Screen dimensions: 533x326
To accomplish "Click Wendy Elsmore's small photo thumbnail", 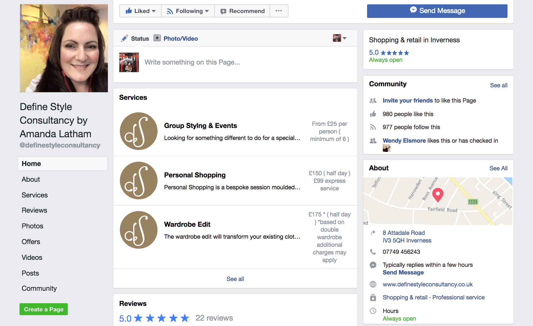I will [x=386, y=148].
